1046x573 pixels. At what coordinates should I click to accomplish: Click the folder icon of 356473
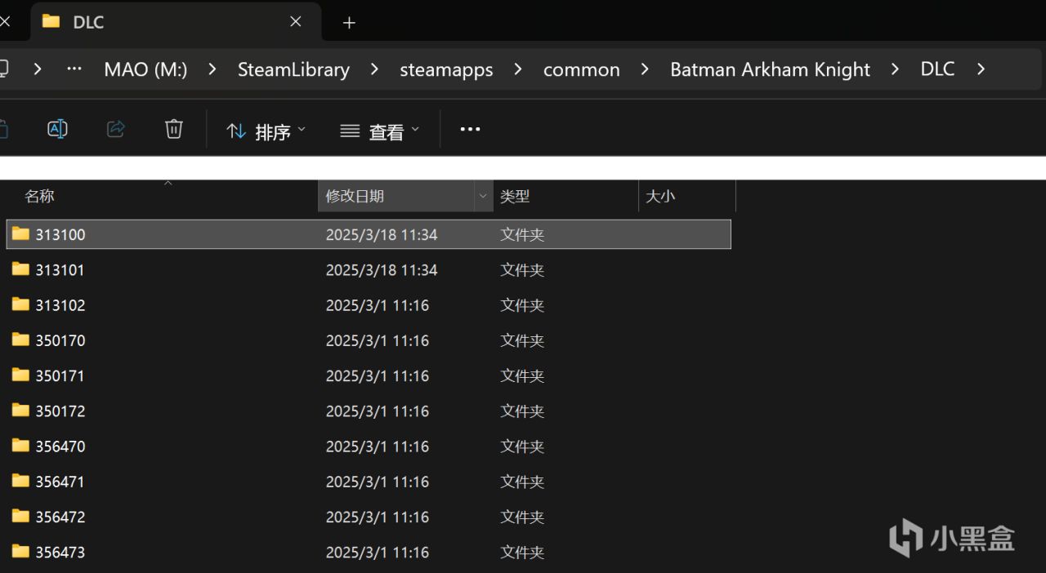(20, 552)
